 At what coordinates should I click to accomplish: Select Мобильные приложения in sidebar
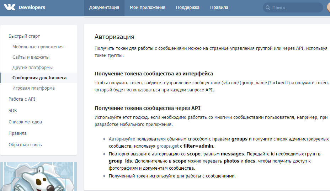(x=38, y=47)
